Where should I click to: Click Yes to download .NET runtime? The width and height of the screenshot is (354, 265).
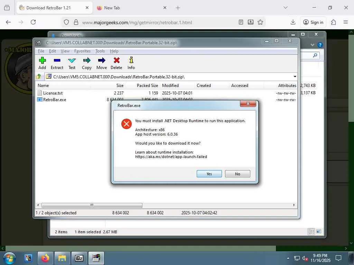[209, 174]
